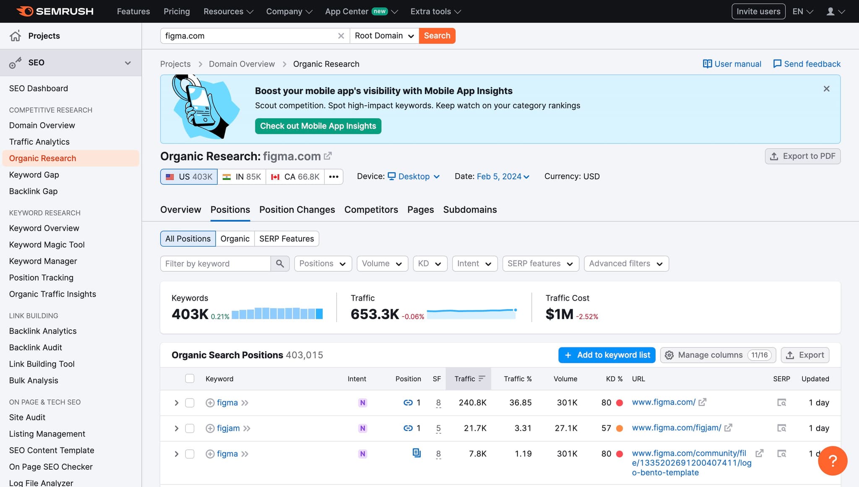Click Check out Mobile App Insights
The height and width of the screenshot is (487, 859).
point(318,126)
